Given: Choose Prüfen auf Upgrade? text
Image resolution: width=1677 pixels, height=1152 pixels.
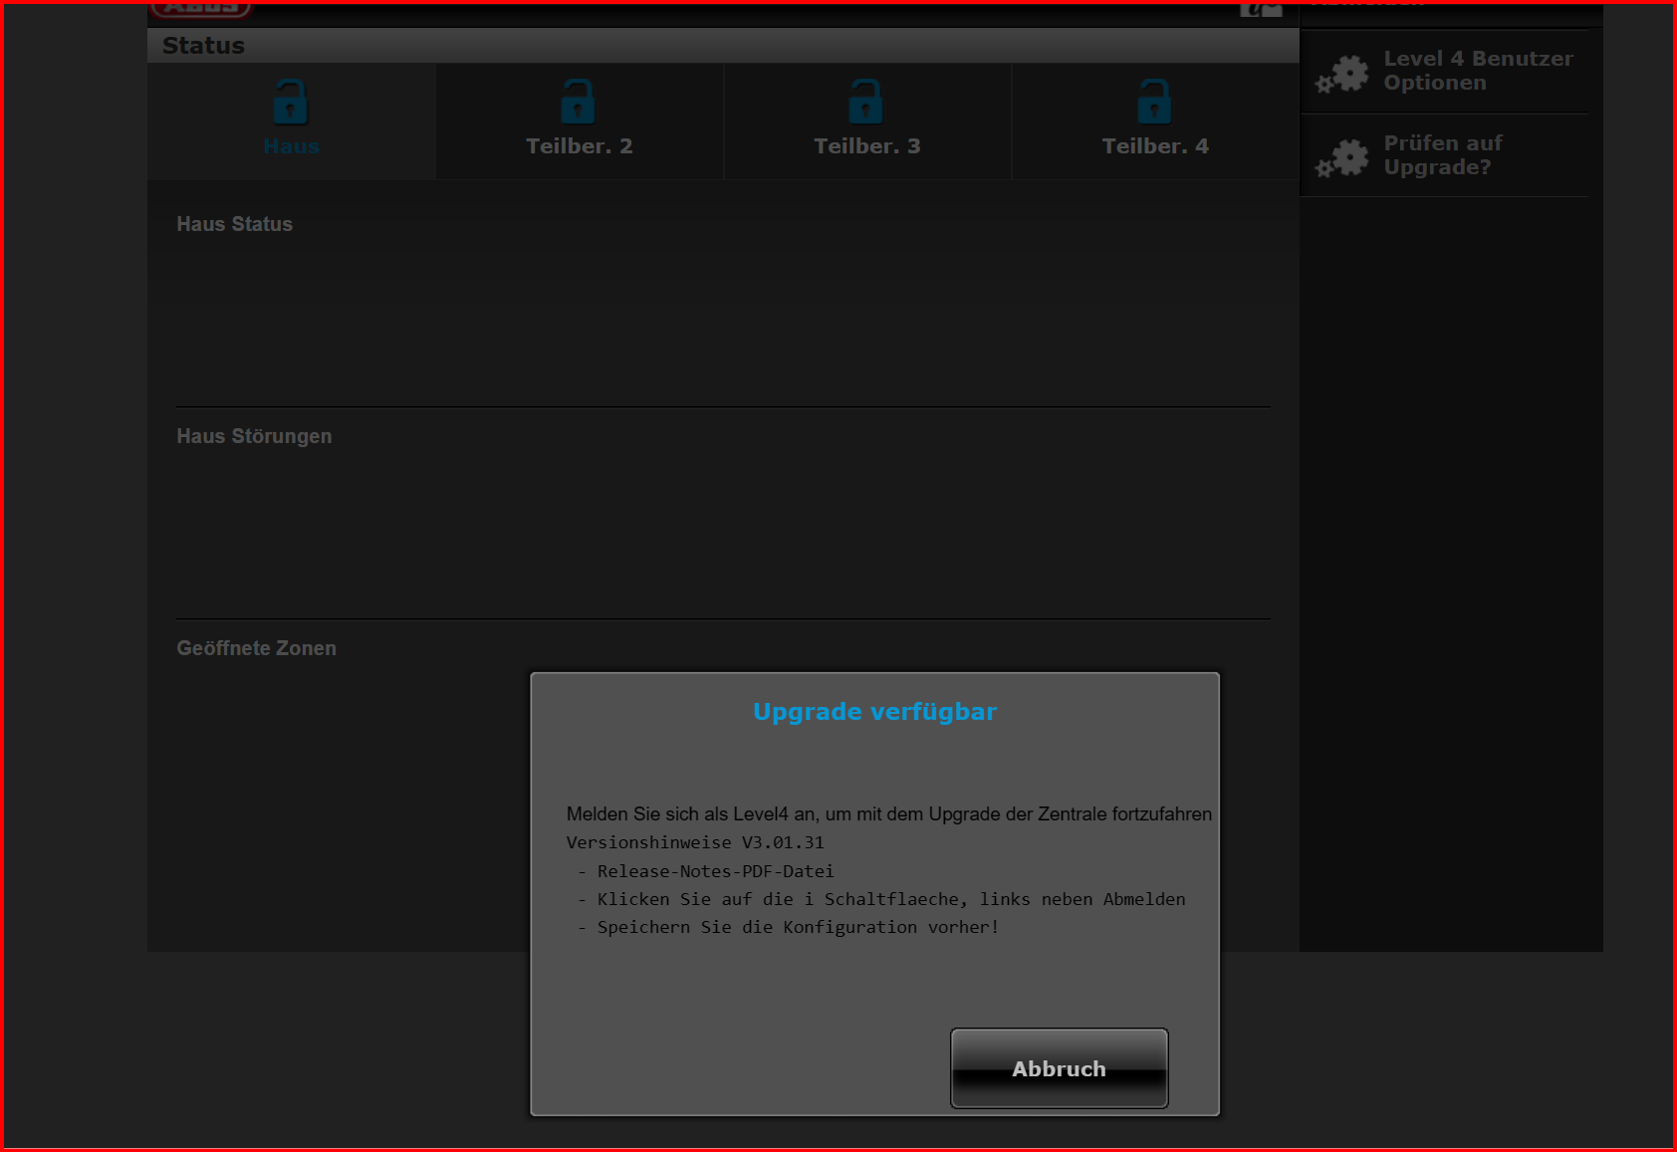Looking at the screenshot, I should pyautogui.click(x=1442, y=155).
